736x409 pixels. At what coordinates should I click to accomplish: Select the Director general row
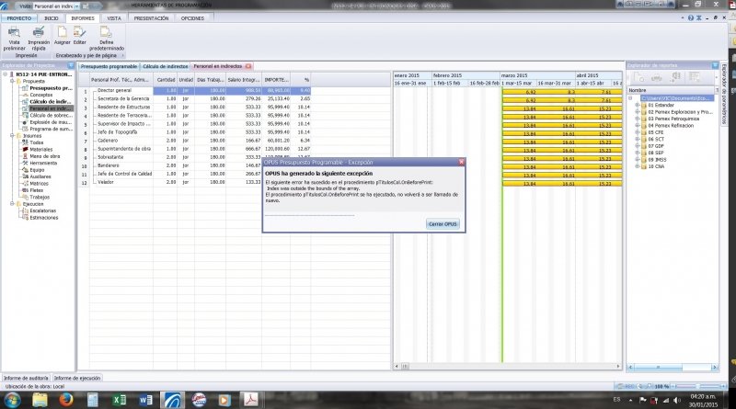click(x=115, y=91)
